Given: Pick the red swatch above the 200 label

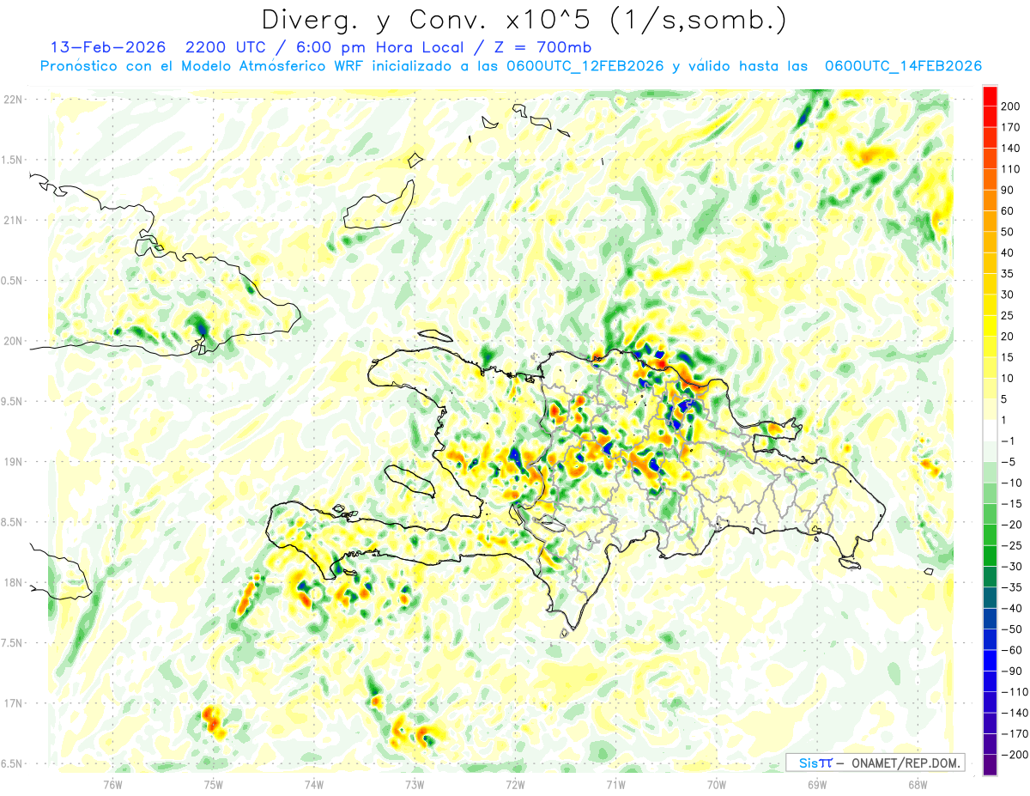Looking at the screenshot, I should coord(991,95).
